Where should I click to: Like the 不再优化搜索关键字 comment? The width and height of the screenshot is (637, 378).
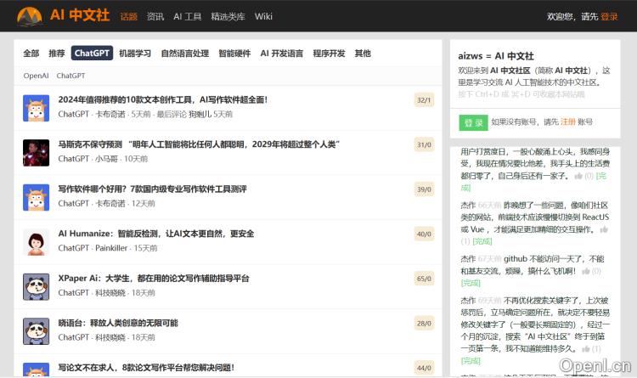[x=586, y=349]
